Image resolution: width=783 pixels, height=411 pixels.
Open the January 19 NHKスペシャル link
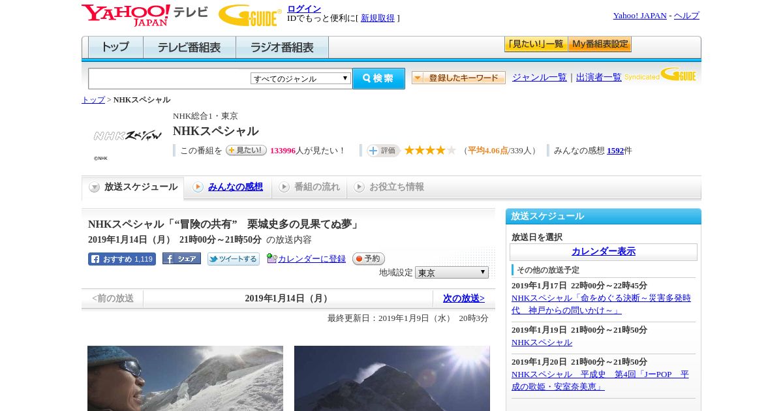point(542,342)
